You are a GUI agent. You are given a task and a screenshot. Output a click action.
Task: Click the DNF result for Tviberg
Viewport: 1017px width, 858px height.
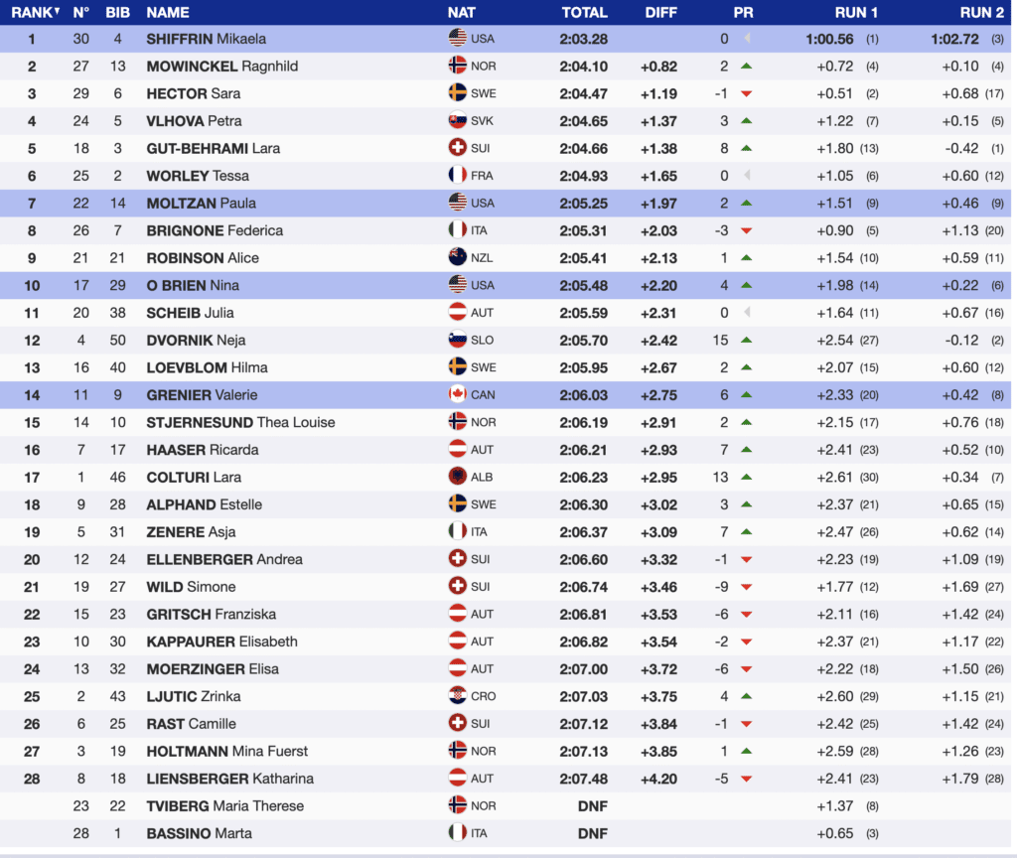[x=593, y=806]
